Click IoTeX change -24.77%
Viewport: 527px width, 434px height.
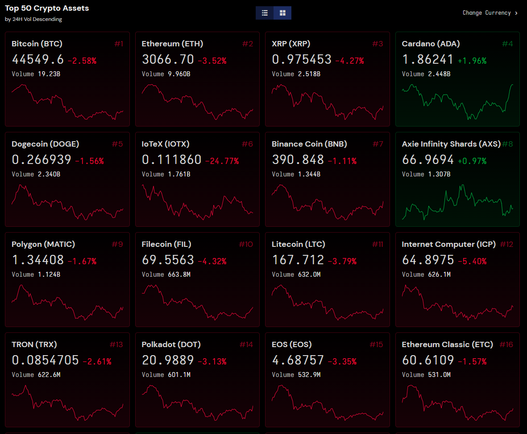tap(222, 161)
